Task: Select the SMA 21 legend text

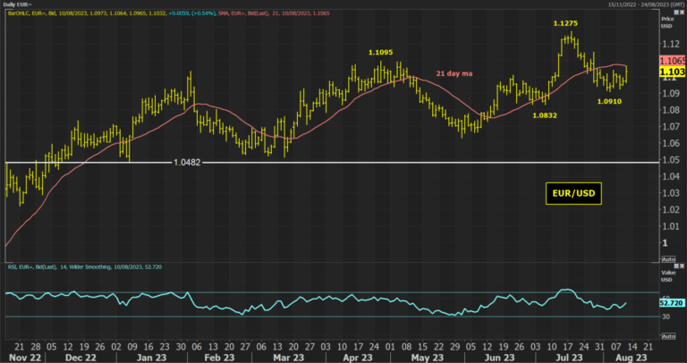Action: coord(274,13)
